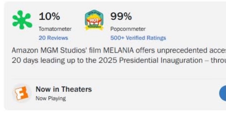Click the Tomatometer label
Screen dimensions: 226x118
coord(55,29)
